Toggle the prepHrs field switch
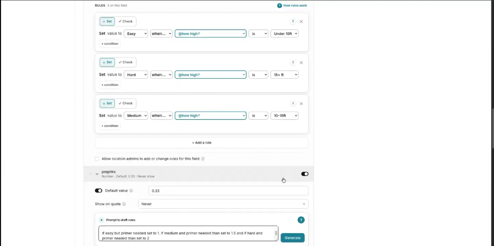 (305, 174)
